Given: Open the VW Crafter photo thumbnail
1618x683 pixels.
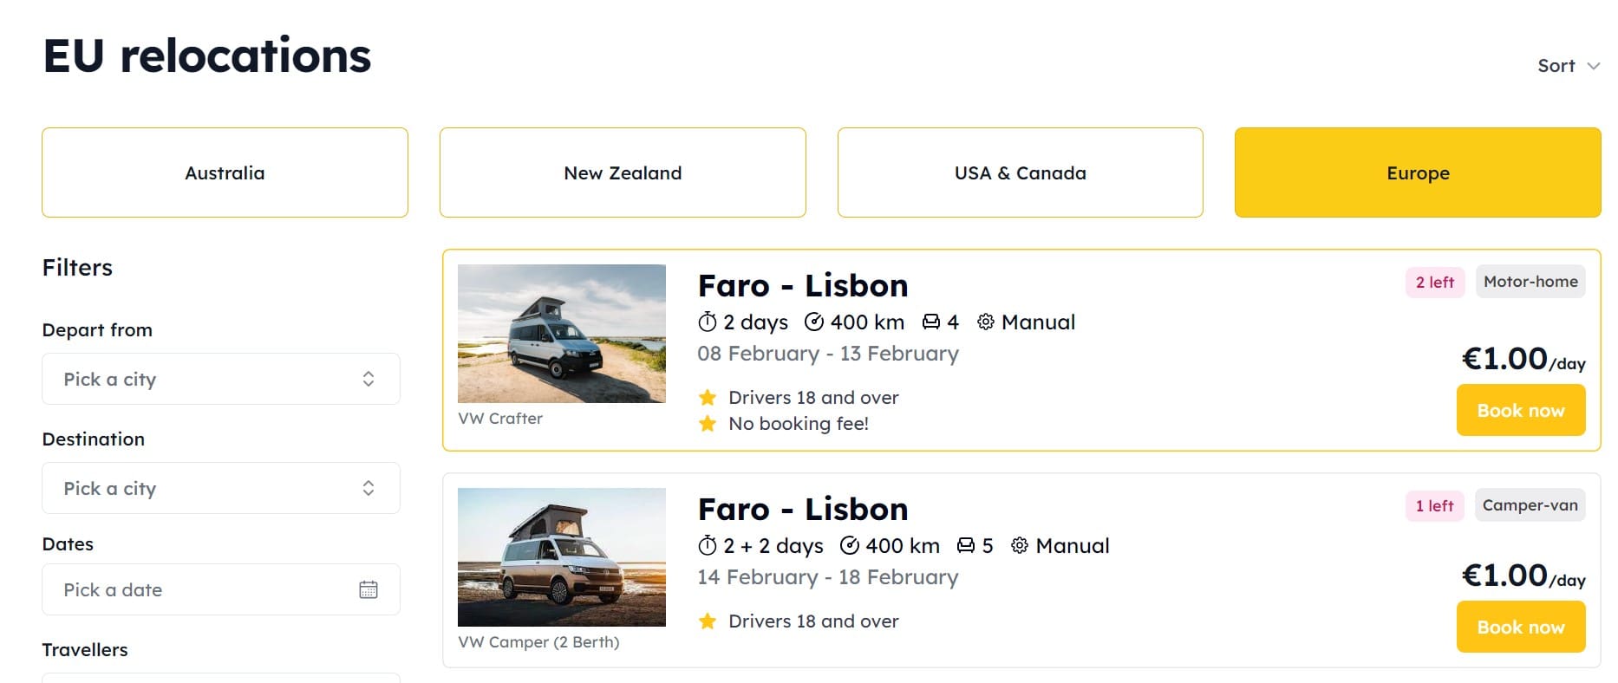Looking at the screenshot, I should point(562,334).
